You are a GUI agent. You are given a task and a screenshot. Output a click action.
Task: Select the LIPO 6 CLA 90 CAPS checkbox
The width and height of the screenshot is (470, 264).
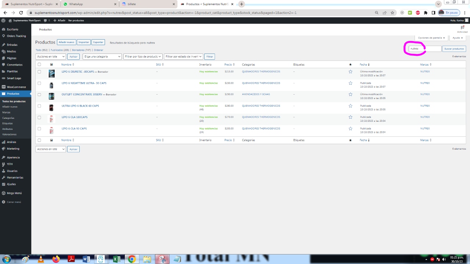coord(39,129)
